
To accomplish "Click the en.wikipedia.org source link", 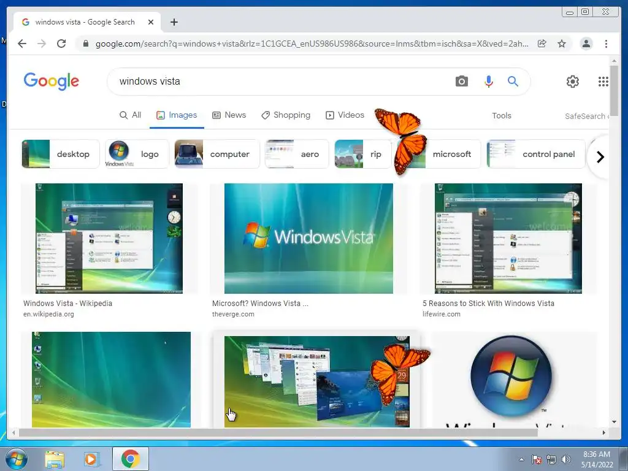I will (48, 314).
